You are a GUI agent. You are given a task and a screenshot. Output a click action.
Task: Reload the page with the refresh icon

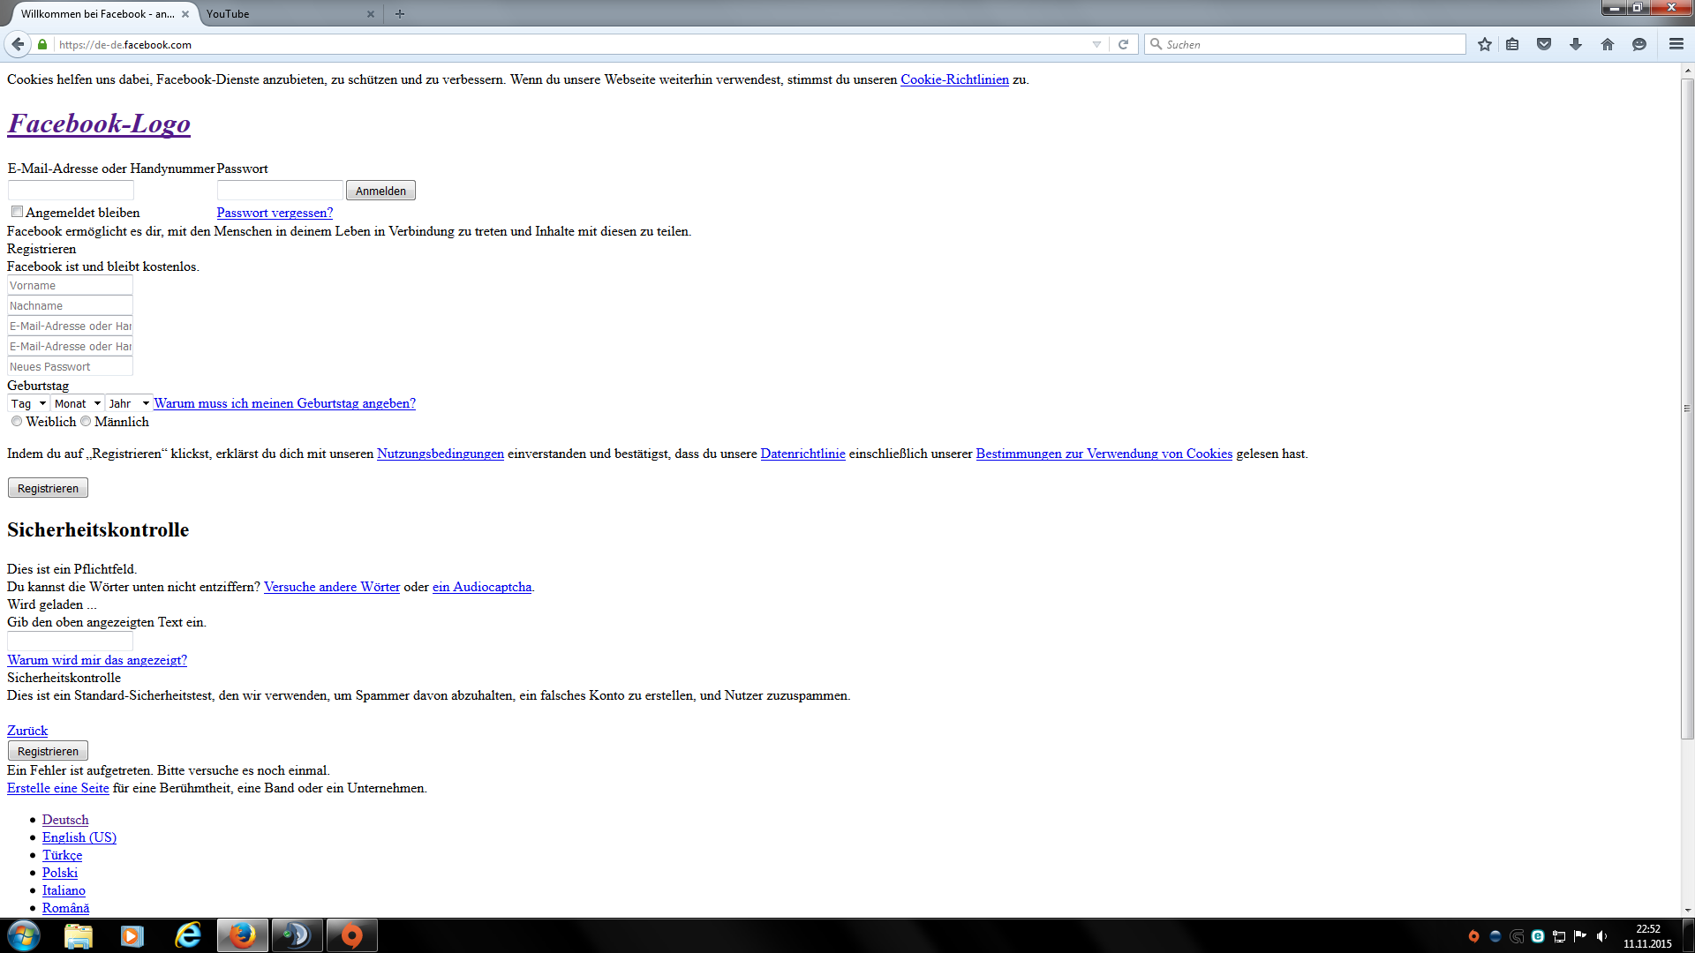tap(1123, 44)
